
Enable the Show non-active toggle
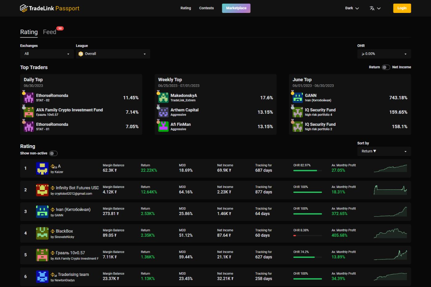pos(53,153)
